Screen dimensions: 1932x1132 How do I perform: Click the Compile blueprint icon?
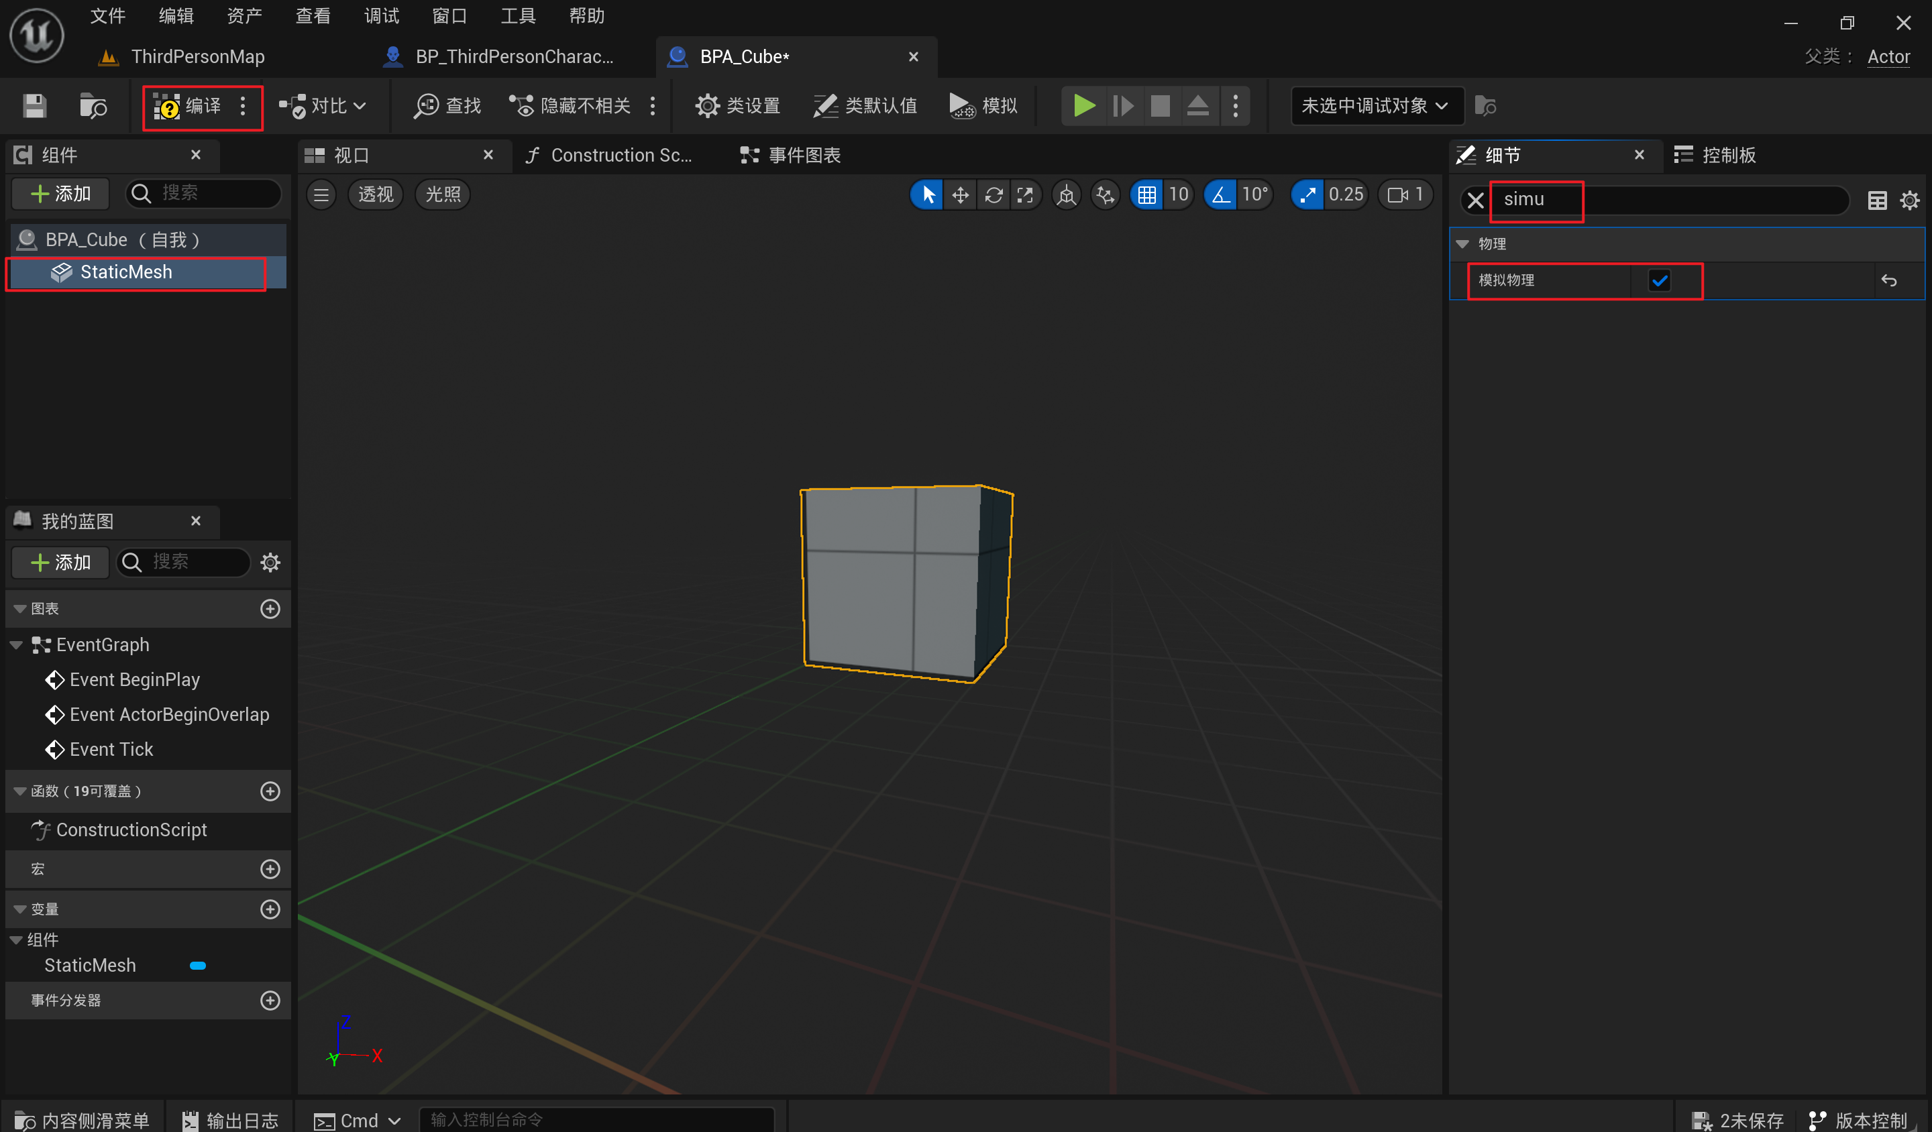point(167,106)
